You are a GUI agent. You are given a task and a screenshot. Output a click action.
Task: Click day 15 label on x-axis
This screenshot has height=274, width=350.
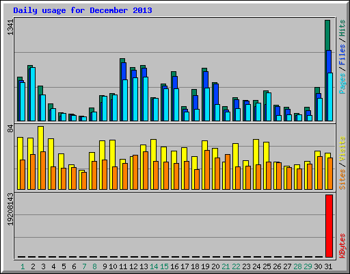(164, 266)
